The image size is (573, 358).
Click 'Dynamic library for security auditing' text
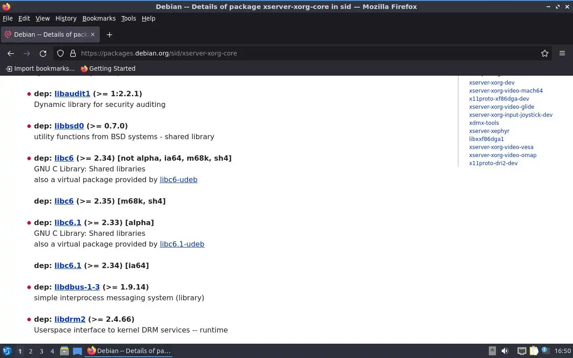[100, 104]
